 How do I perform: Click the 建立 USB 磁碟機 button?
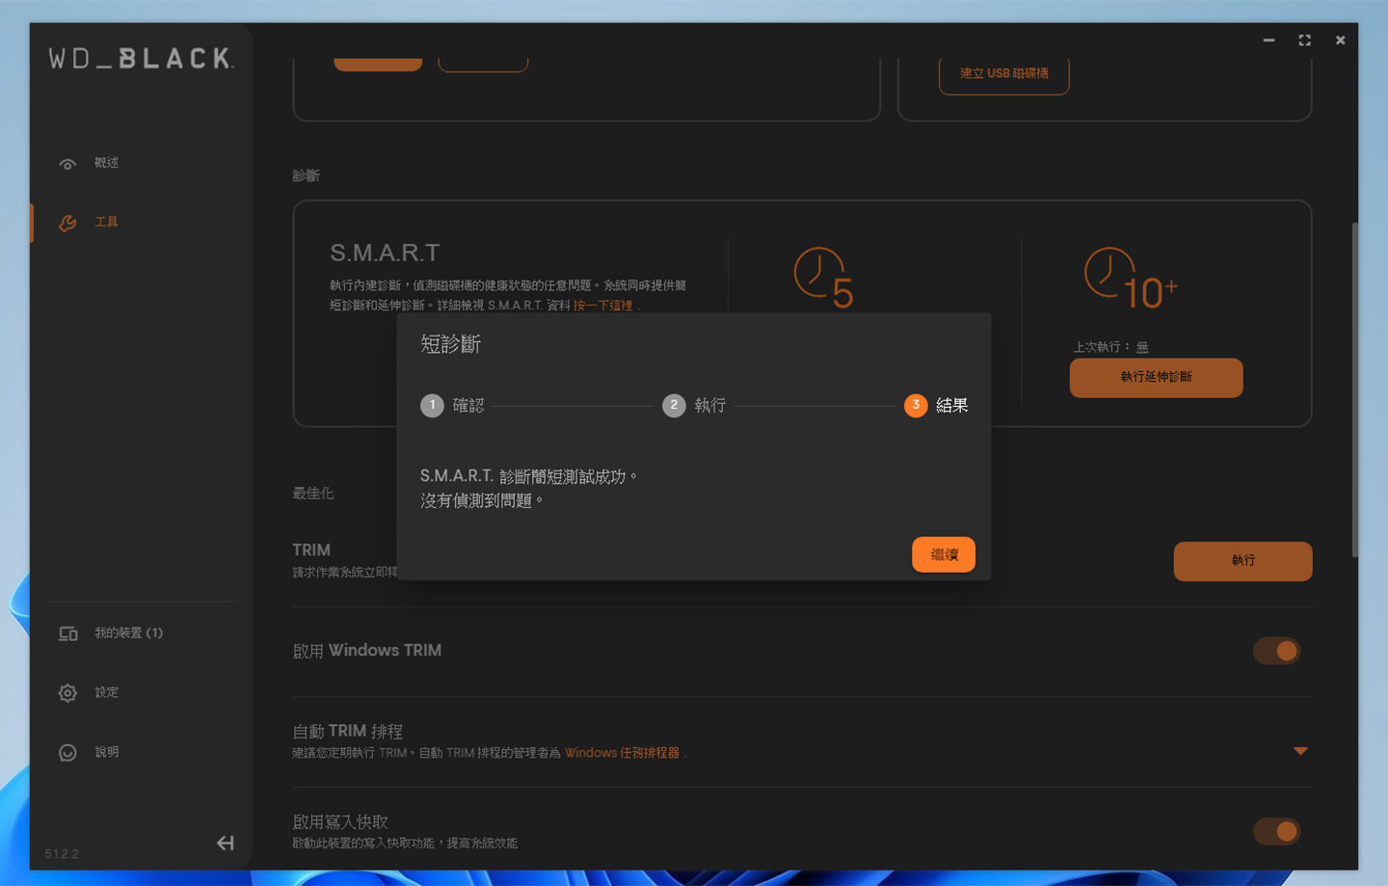[x=1003, y=73]
